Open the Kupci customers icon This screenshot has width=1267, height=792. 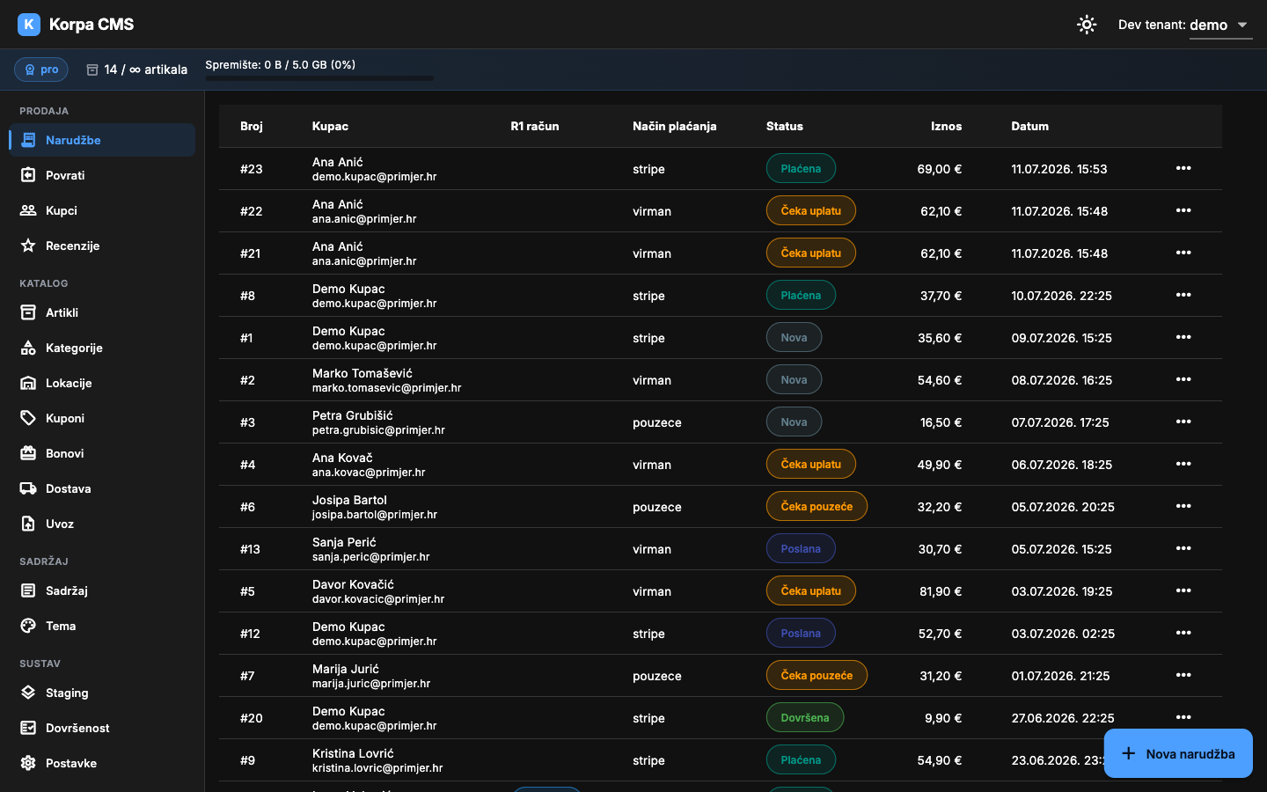[28, 210]
